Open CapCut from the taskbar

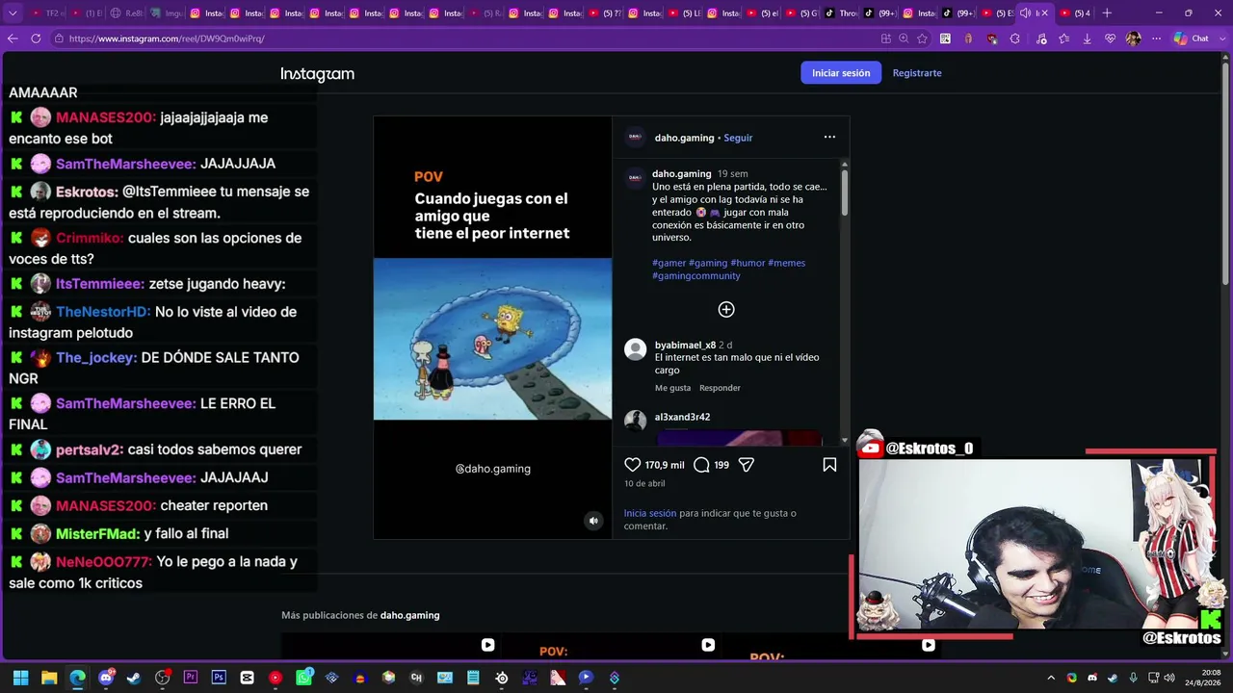click(248, 678)
